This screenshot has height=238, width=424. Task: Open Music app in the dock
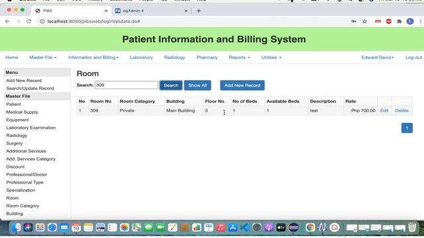tap(221, 227)
